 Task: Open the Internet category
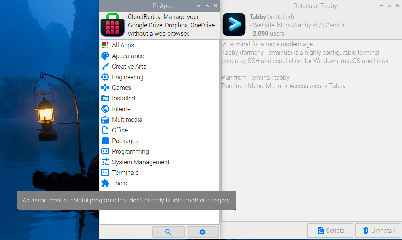(160, 109)
